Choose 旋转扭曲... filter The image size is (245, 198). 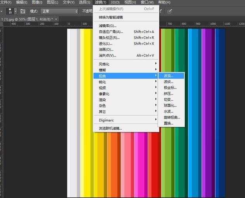pyautogui.click(x=171, y=117)
